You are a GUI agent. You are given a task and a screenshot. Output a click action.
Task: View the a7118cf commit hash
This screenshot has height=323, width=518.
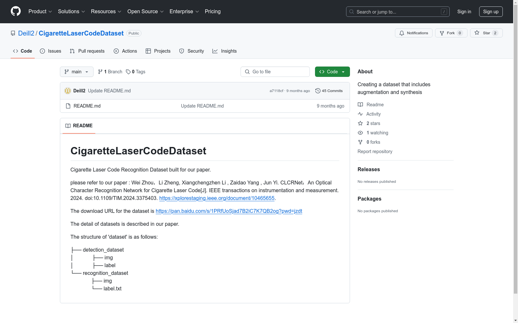coord(276,91)
